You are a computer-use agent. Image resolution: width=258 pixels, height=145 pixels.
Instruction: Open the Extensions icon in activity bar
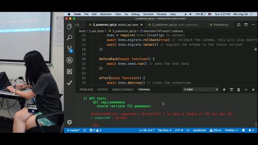point(69,72)
